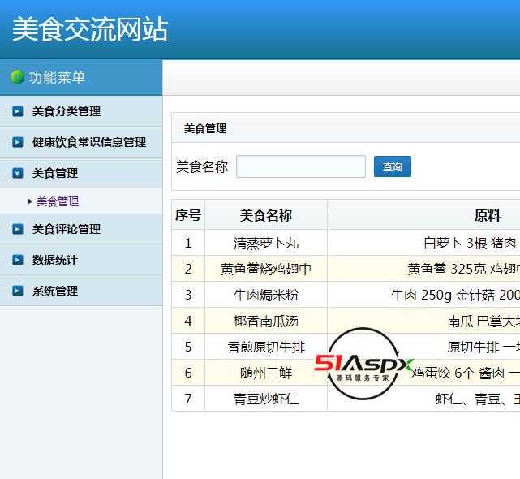The width and height of the screenshot is (520, 479).
Task: Click serial number 5 cell
Action: (x=188, y=347)
